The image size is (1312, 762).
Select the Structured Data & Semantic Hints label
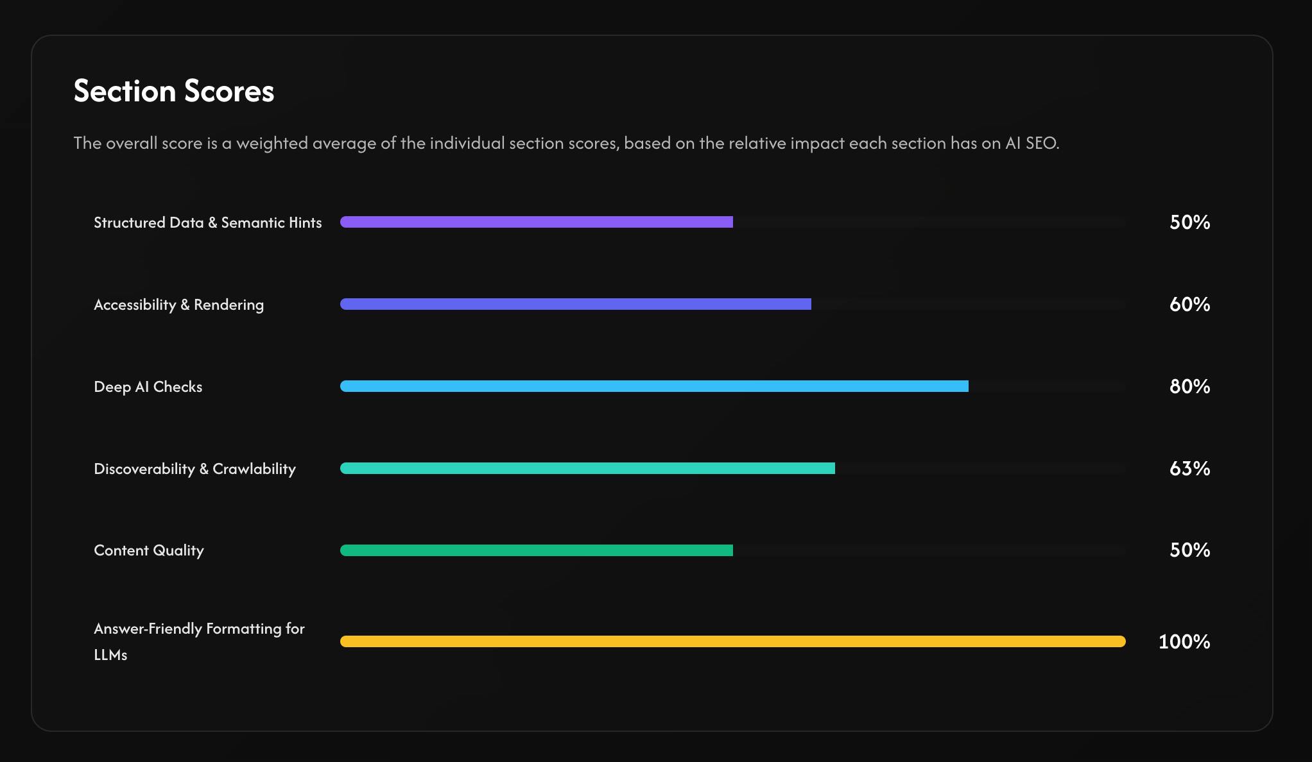[x=208, y=223]
